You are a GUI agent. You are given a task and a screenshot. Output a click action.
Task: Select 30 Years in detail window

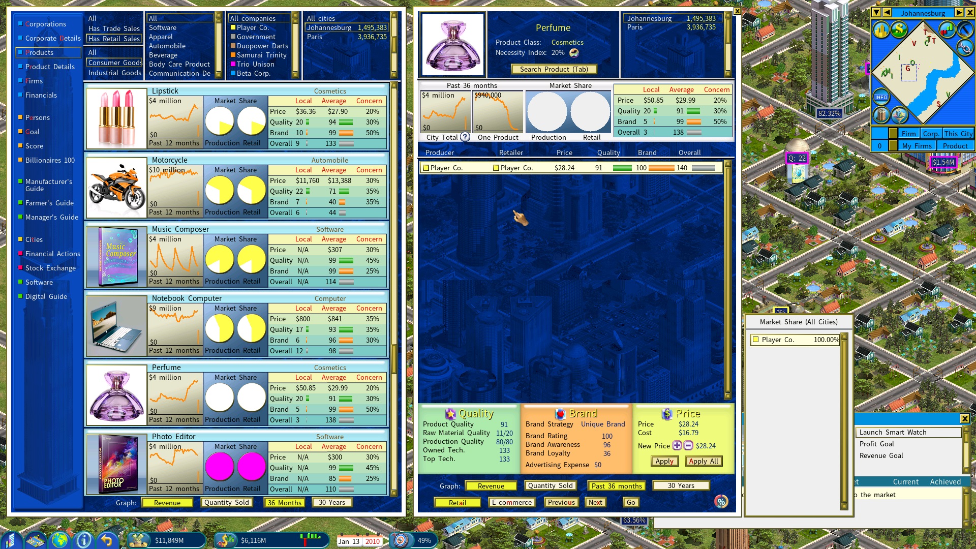pyautogui.click(x=681, y=485)
